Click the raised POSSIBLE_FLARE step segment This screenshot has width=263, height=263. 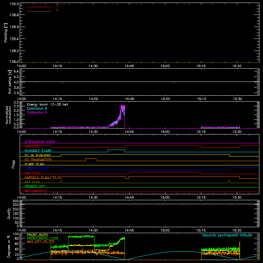116,150
